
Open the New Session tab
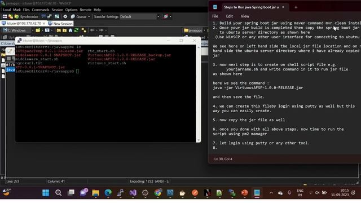pos(60,24)
